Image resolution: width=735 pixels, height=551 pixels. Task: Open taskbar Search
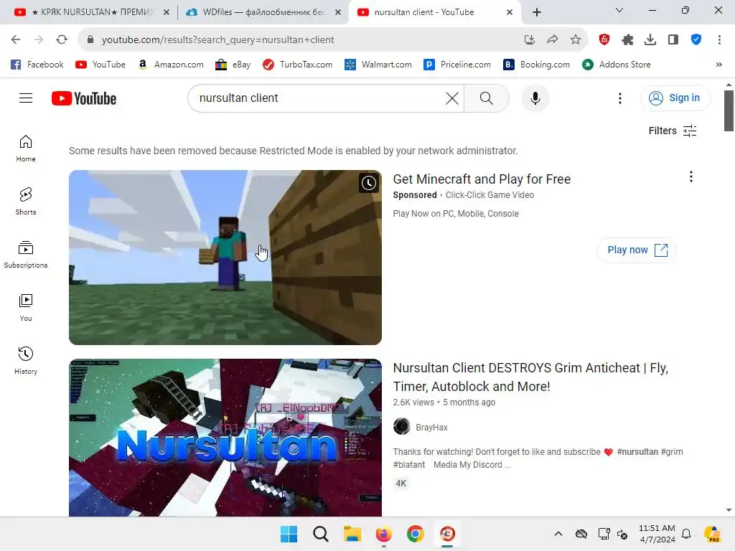click(x=321, y=534)
